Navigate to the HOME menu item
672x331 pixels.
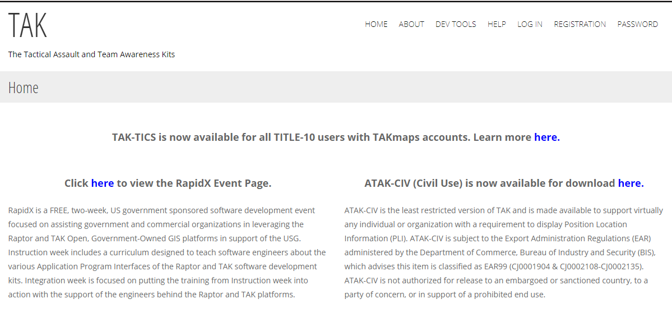coord(376,24)
